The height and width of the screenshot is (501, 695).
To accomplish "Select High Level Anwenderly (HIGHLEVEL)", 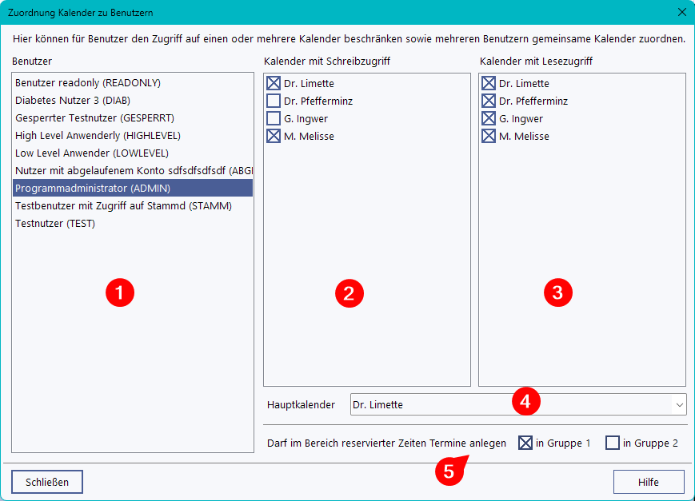I will pos(98,136).
